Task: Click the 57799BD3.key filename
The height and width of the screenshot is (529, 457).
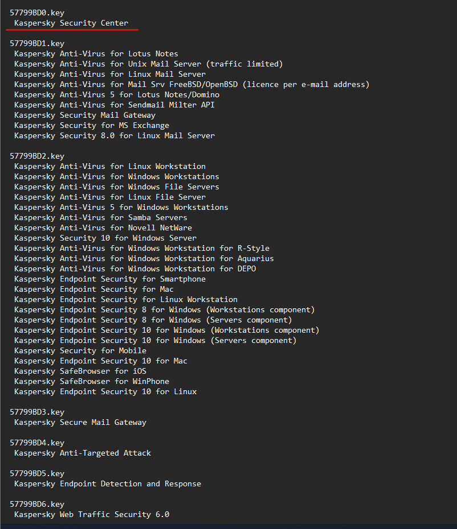Action: tap(36, 412)
